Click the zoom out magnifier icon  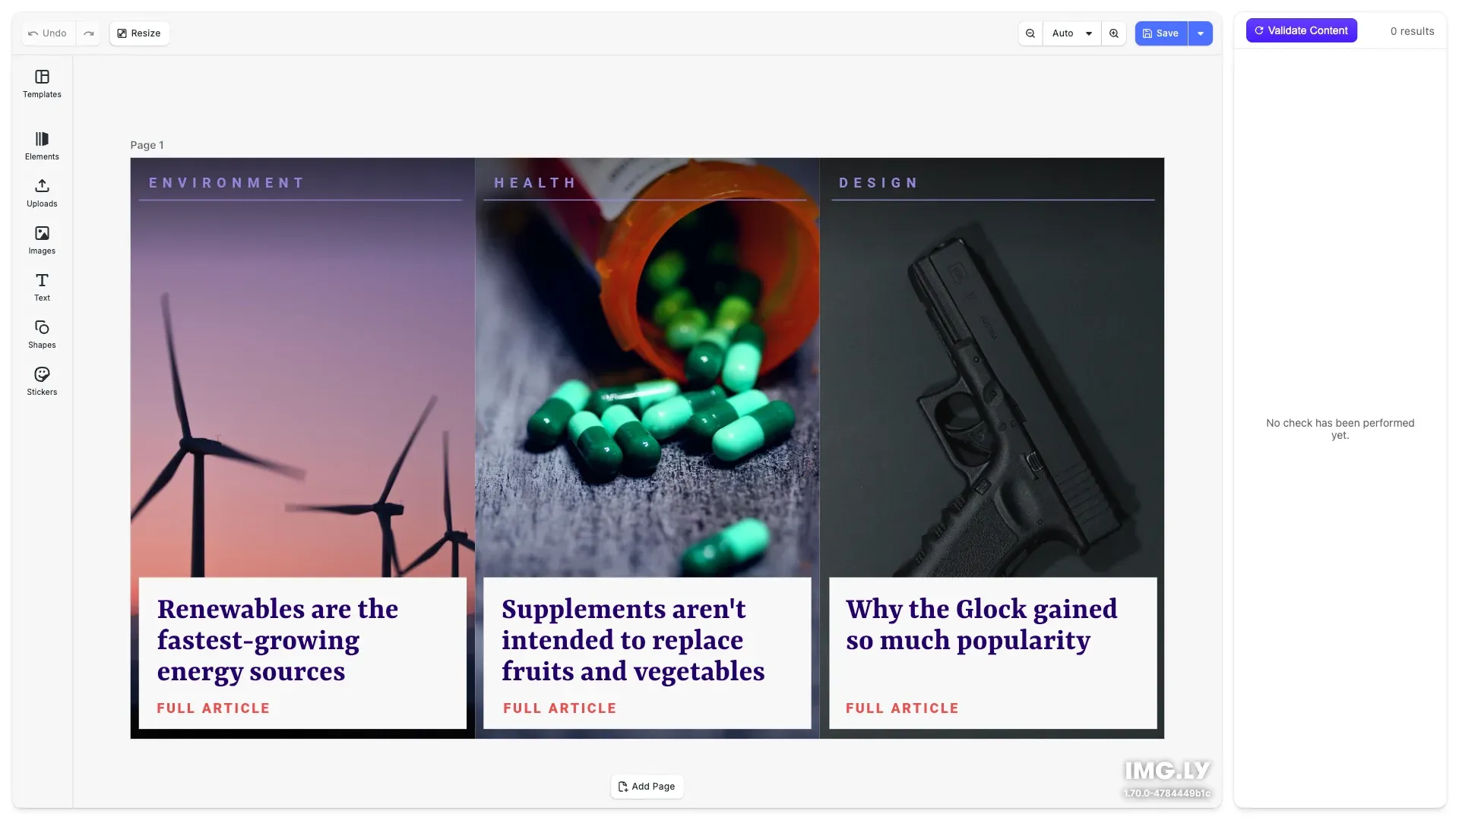click(x=1030, y=33)
